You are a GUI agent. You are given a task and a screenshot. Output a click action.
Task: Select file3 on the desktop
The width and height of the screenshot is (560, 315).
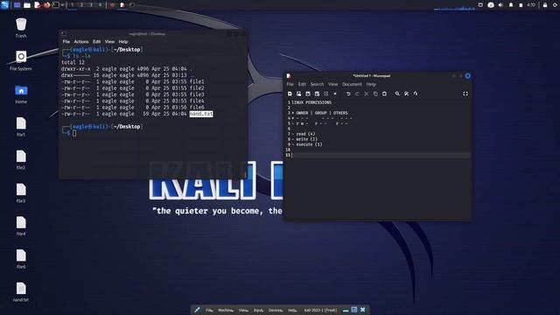[21, 192]
